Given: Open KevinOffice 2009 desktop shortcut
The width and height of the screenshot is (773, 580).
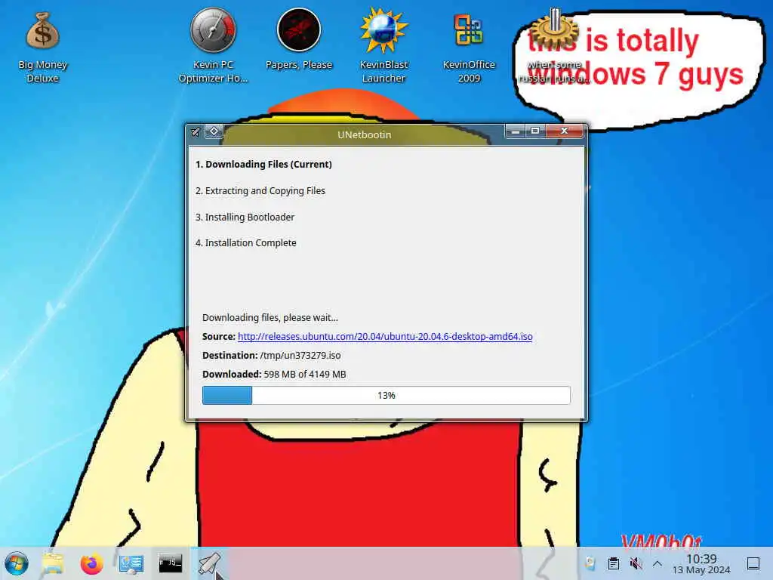Looking at the screenshot, I should click(x=469, y=48).
